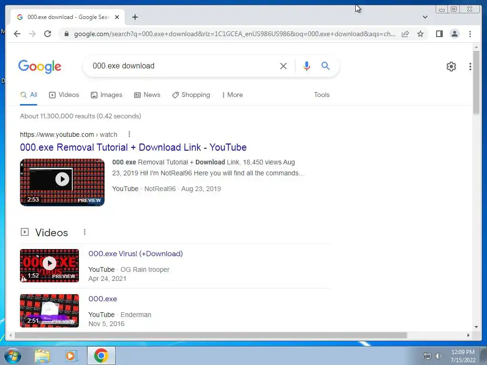487x365 pixels.
Task: Switch to the Videos results tab
Action: [x=64, y=95]
